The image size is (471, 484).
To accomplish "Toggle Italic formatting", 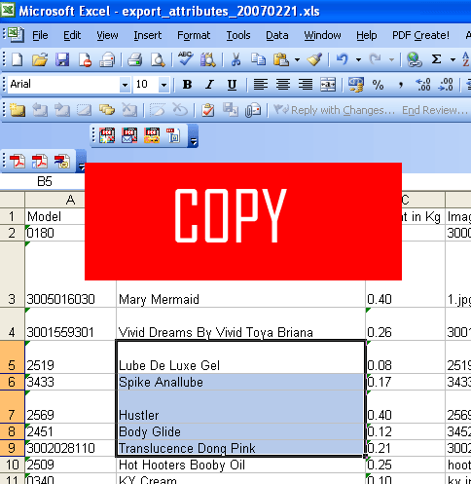I will pos(209,85).
